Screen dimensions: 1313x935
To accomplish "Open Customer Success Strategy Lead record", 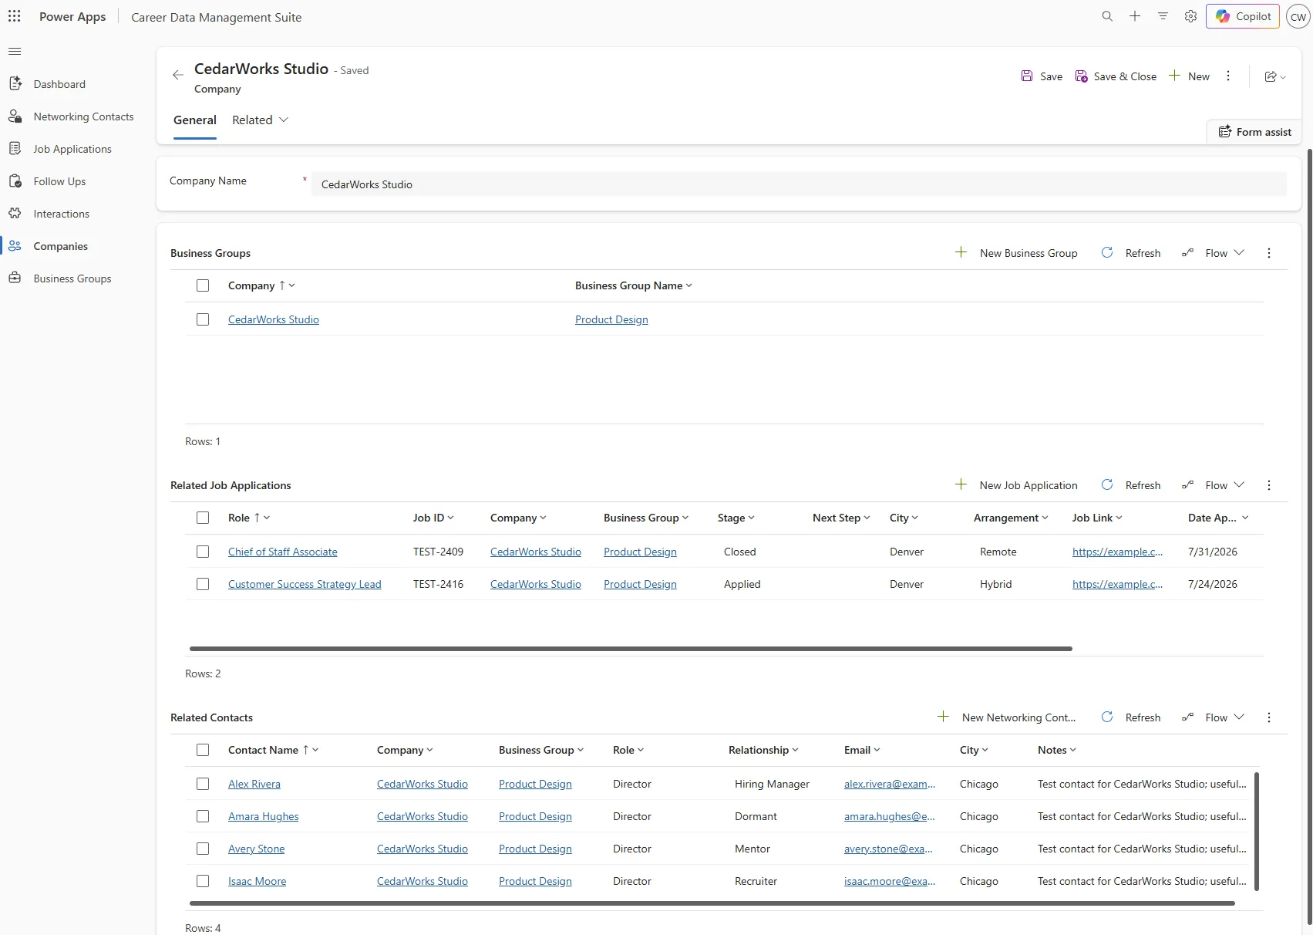I will 305,584.
